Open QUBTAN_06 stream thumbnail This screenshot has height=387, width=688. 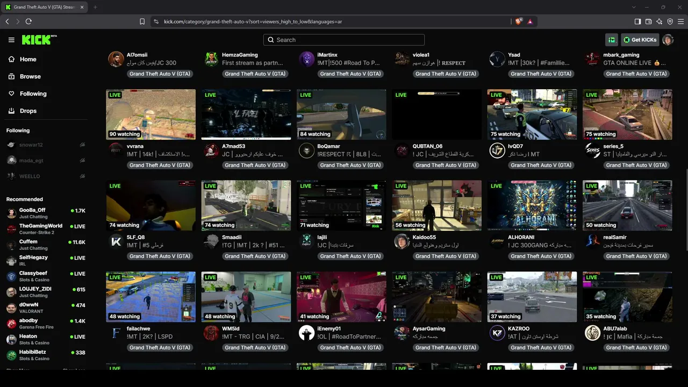(436, 114)
